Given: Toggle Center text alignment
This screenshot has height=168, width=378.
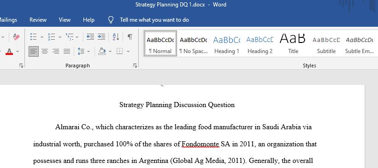Looking at the screenshot, I should 45,51.
